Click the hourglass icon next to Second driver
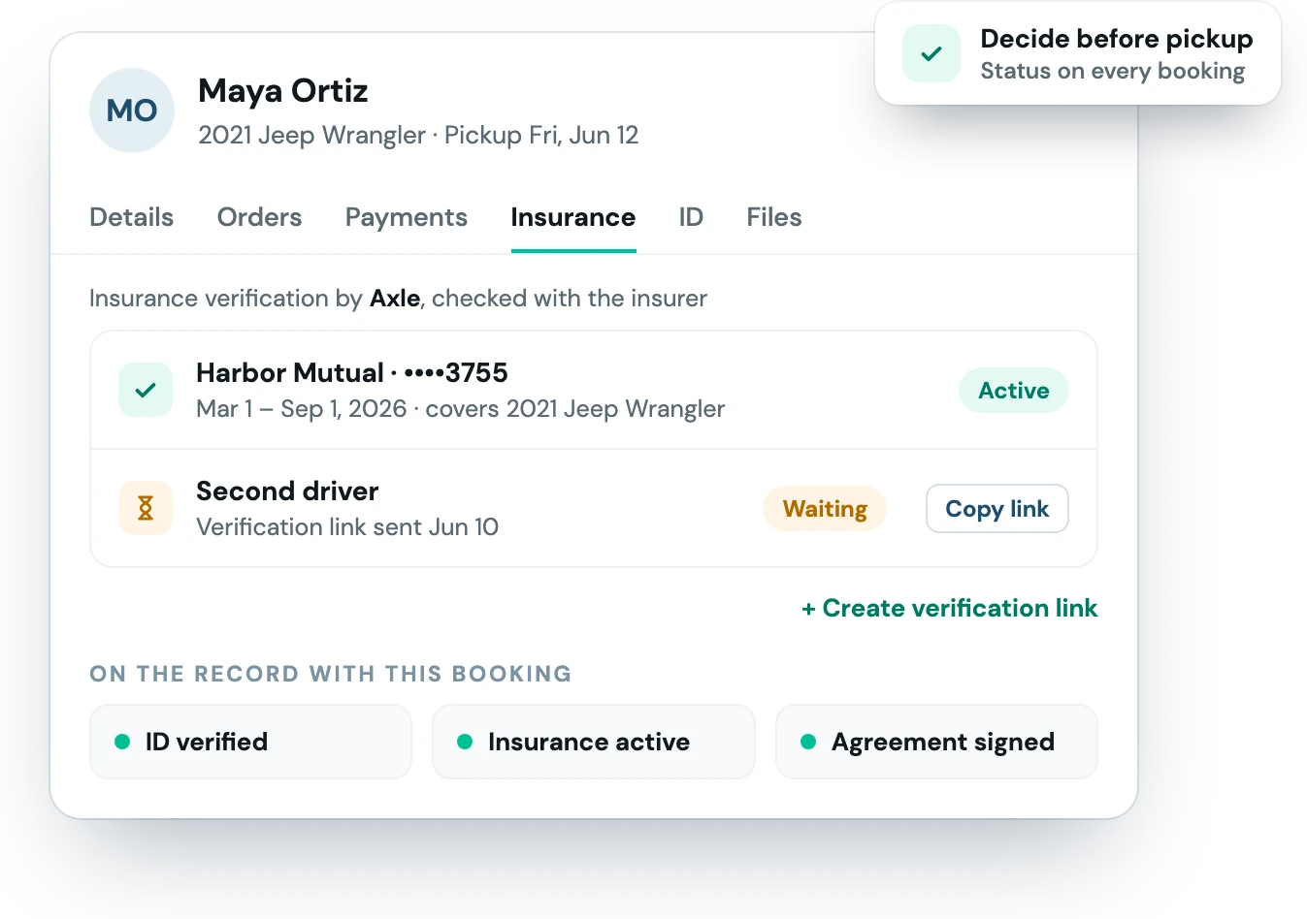This screenshot has width=1307, height=919. click(x=146, y=508)
